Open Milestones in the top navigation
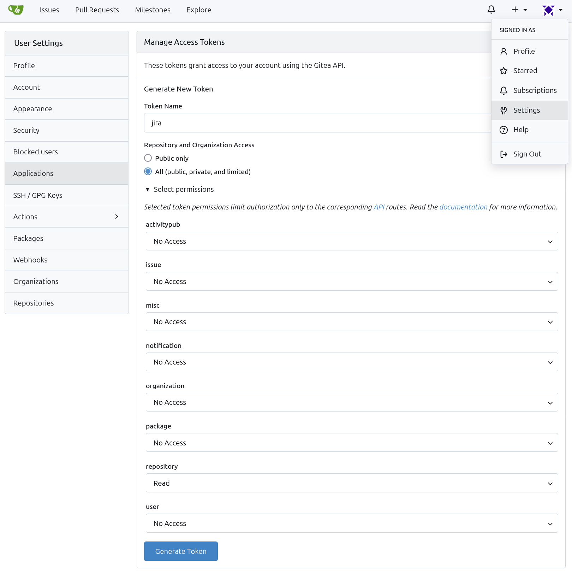 coord(153,10)
